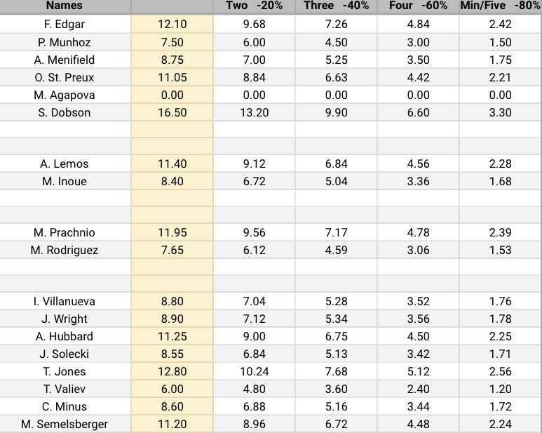Click S. Dobson's yellow 16.50 cell

pos(172,112)
